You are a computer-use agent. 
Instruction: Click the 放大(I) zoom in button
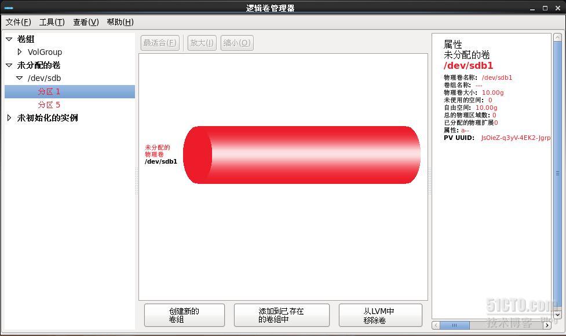coord(202,43)
